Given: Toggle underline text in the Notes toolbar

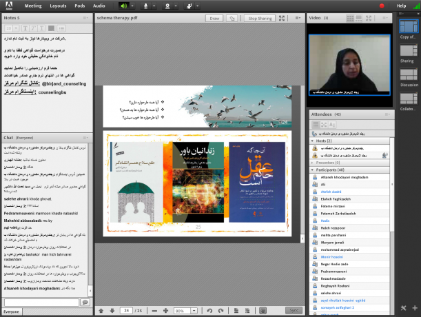Looking at the screenshot, I should click(41, 28).
